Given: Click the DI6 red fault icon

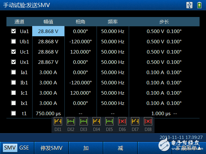Looking at the screenshot, I should [122, 122].
